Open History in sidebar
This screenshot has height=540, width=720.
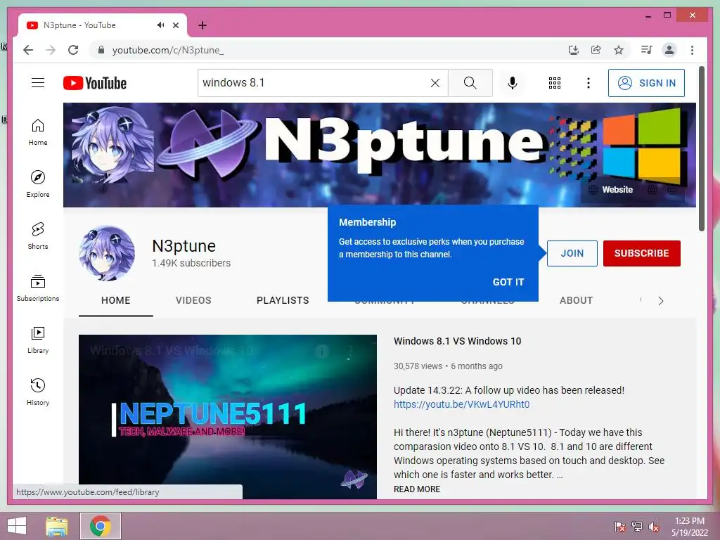point(38,392)
